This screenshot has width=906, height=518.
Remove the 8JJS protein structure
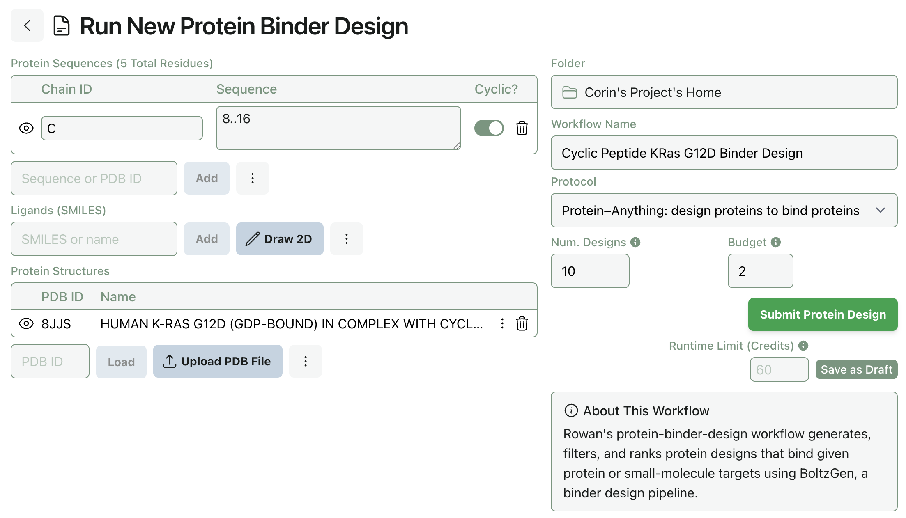[x=522, y=324]
